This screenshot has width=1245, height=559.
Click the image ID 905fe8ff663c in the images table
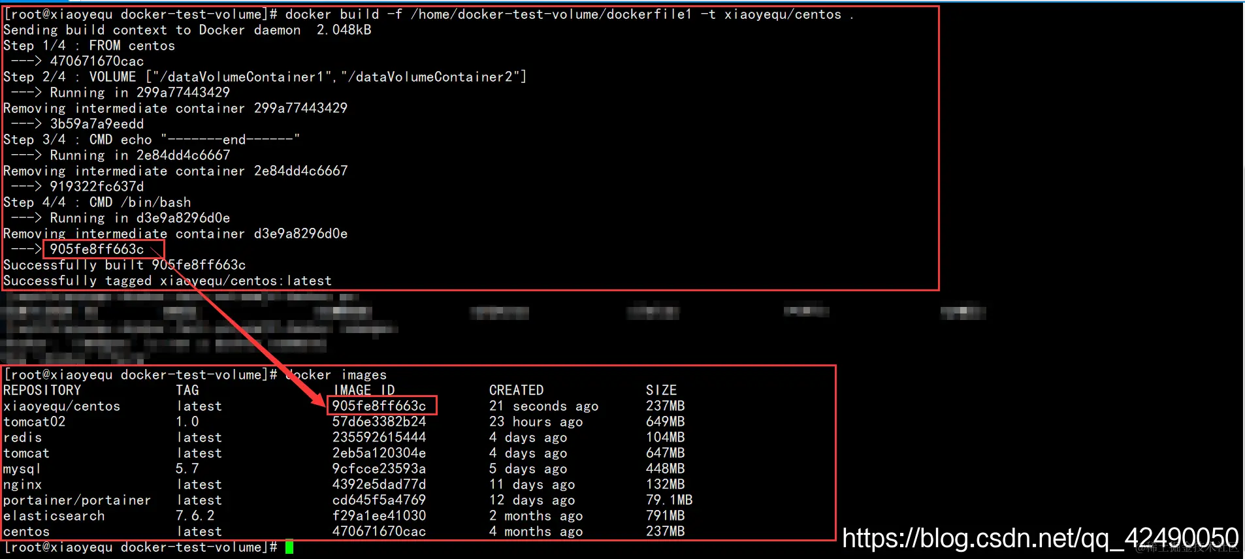[379, 406]
